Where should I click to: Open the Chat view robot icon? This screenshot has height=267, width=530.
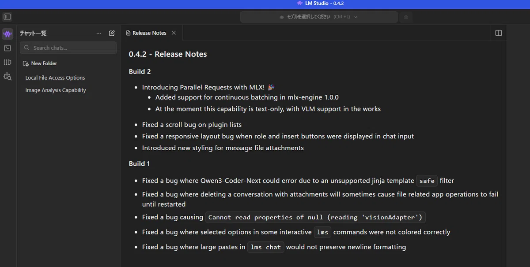7,34
